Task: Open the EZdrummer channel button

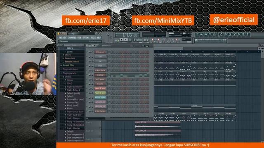Action: [100, 52]
